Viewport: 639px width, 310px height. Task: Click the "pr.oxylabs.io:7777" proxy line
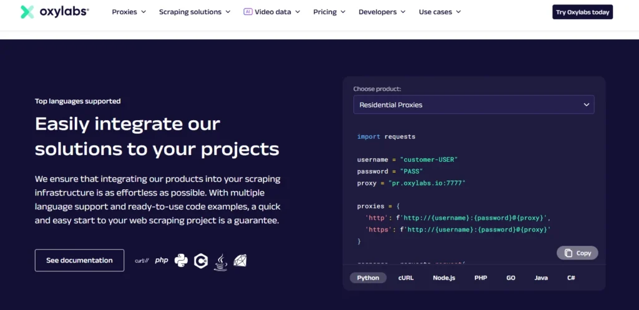point(411,183)
